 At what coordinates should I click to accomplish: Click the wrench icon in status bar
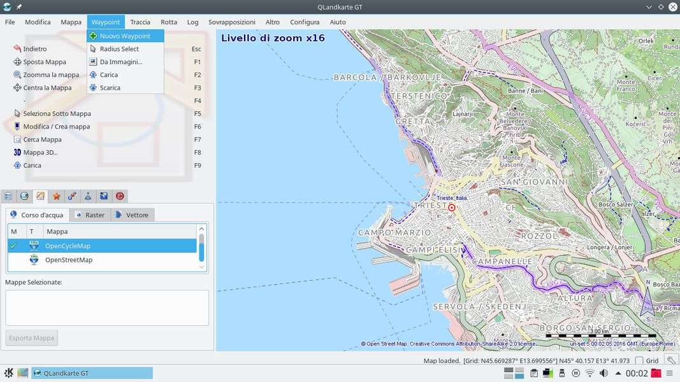tap(671, 361)
